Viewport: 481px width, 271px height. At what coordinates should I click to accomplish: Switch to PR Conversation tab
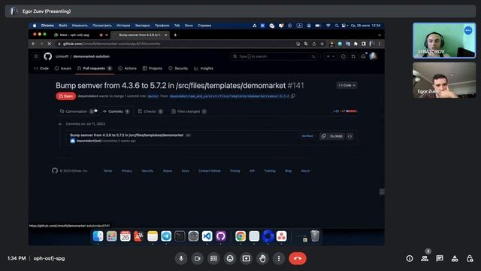coord(77,111)
